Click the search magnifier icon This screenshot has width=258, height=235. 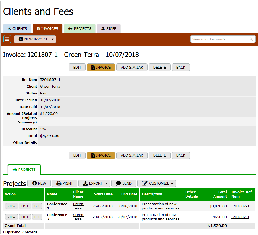coord(251,39)
